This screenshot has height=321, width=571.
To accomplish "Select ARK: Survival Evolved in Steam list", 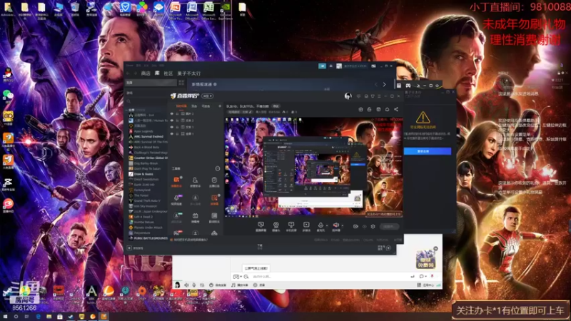I will (x=148, y=136).
